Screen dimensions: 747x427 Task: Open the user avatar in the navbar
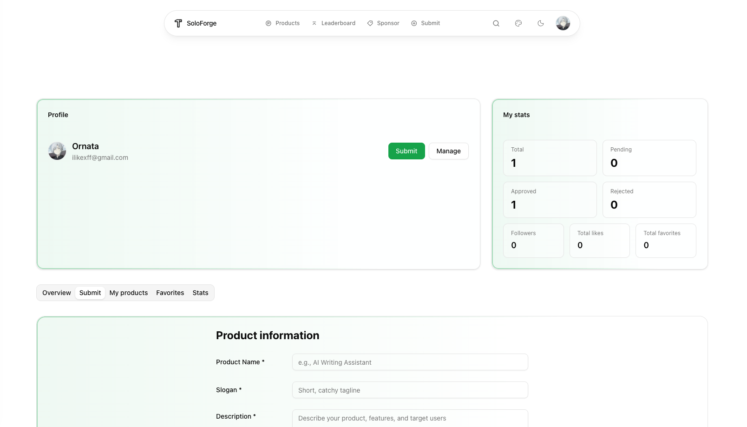pos(563,23)
